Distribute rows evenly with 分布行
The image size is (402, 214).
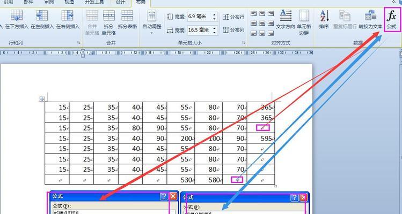click(x=233, y=17)
